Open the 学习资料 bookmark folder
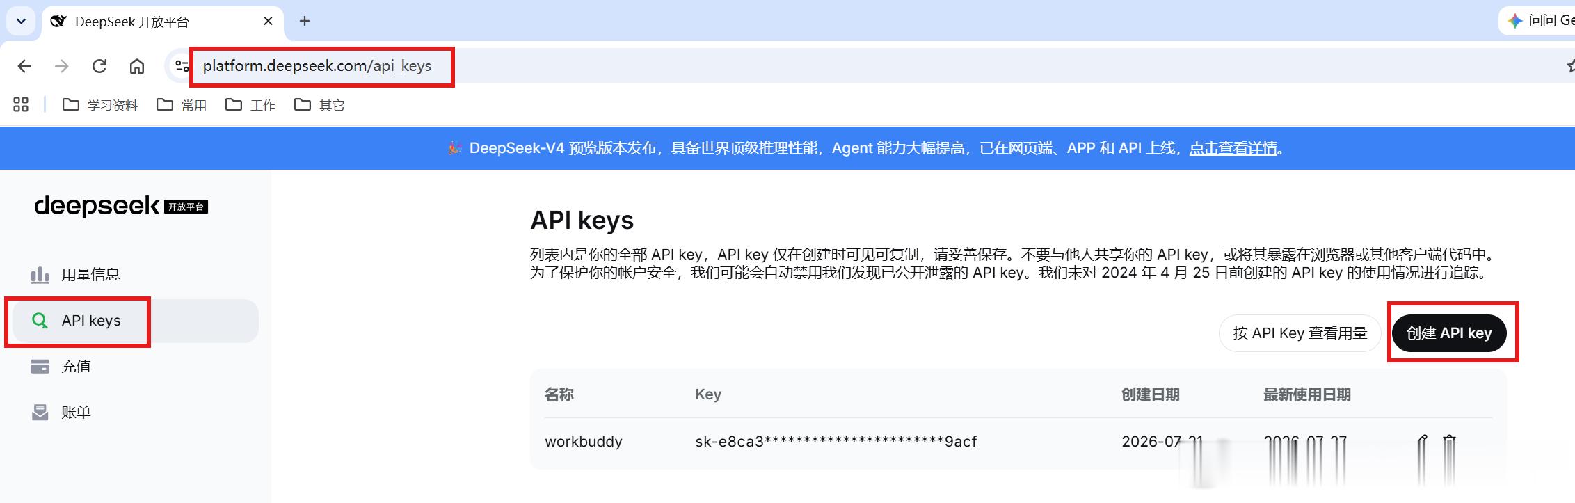Image resolution: width=1575 pixels, height=503 pixels. (100, 104)
